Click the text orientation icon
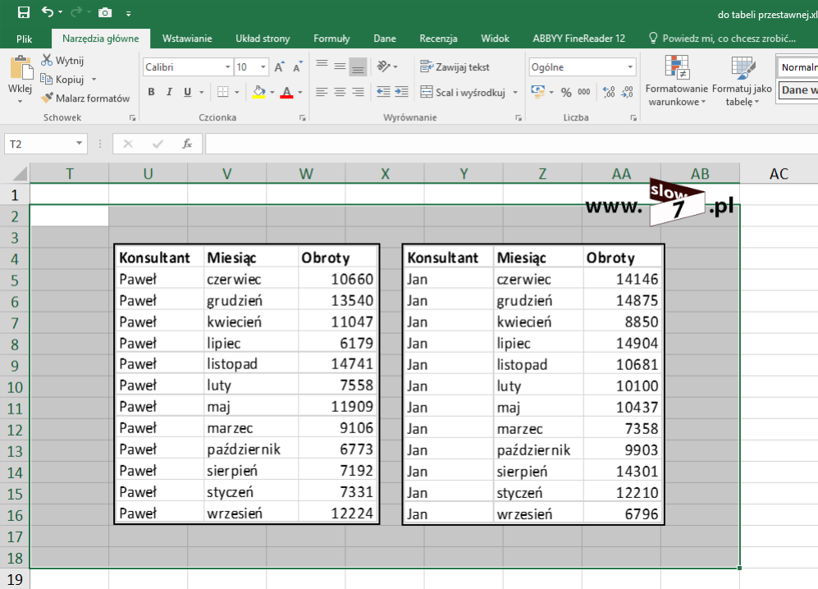818x589 pixels. click(385, 66)
